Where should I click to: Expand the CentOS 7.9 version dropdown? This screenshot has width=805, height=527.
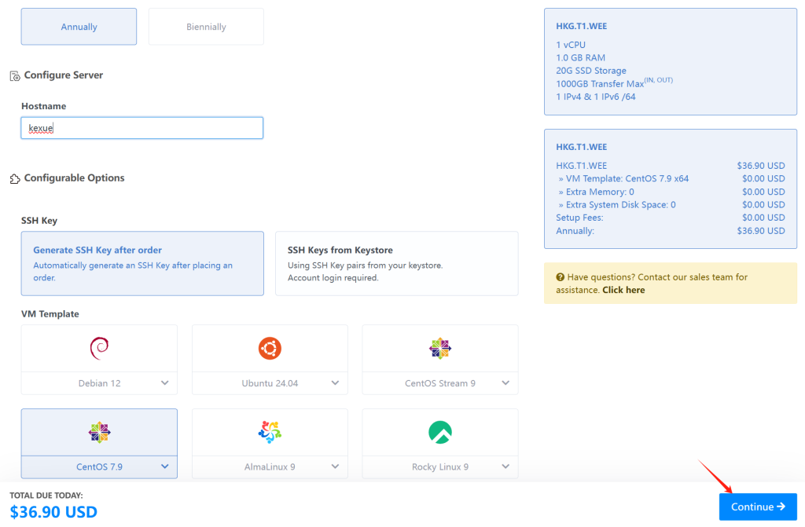[164, 467]
